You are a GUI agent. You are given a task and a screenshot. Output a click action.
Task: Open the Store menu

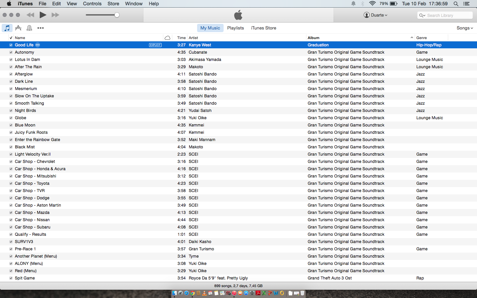113,4
